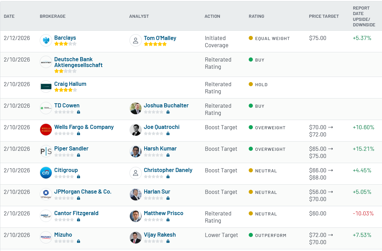Open analyst Vijay Rakesh's profile

160,235
